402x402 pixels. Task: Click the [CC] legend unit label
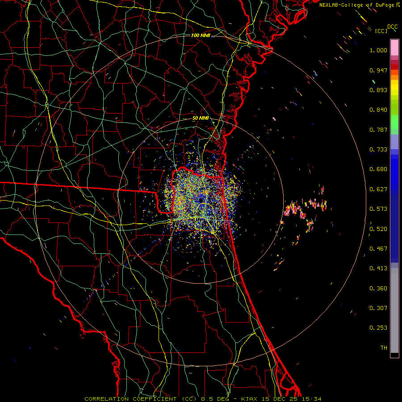point(381,31)
